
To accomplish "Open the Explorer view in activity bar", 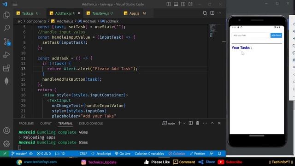I will point(6,15).
